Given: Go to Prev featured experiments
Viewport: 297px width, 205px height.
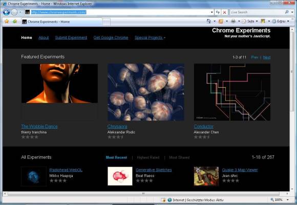Looking at the screenshot, I should (x=254, y=57).
